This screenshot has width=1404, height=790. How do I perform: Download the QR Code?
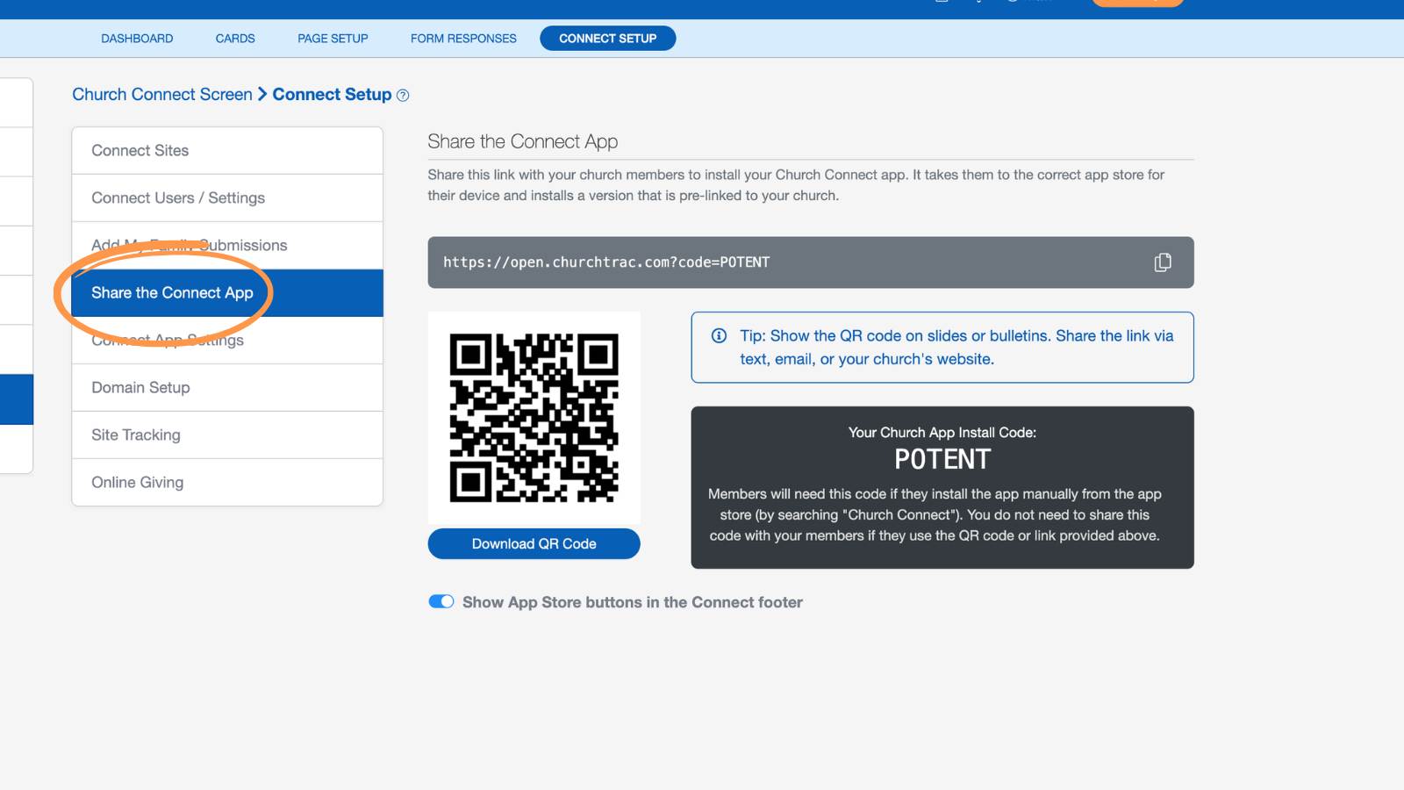click(534, 543)
